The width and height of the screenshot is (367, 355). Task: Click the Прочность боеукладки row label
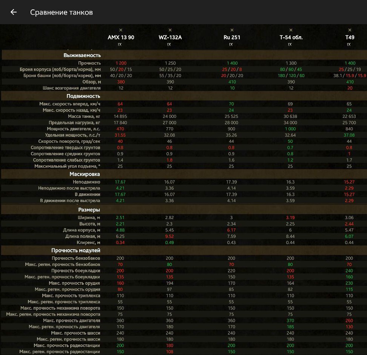point(76,271)
